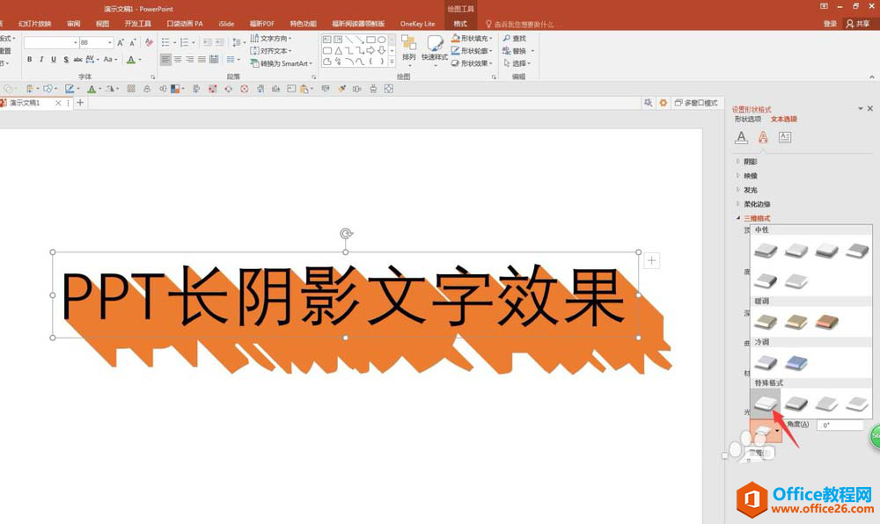
Task: Click the plus button beside the text box
Action: click(651, 260)
